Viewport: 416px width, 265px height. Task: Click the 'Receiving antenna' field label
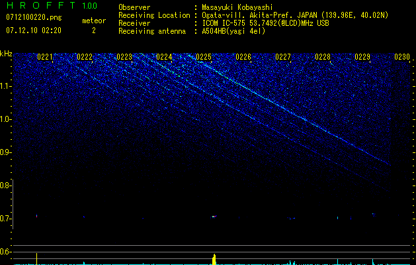[x=152, y=31]
